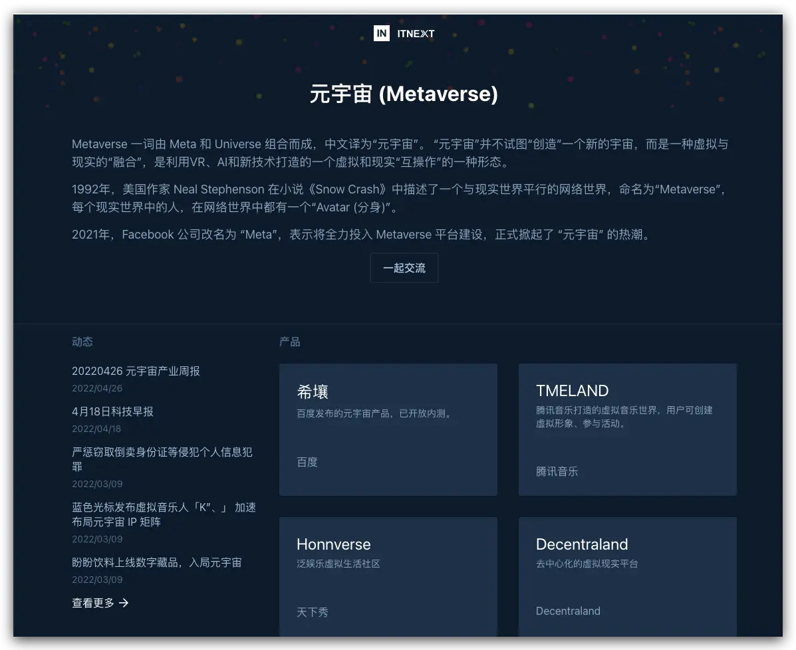Viewport: 796px width, 650px height.
Task: Click the 泛娱乐虚拟生活社区 description
Action: pyautogui.click(x=338, y=564)
